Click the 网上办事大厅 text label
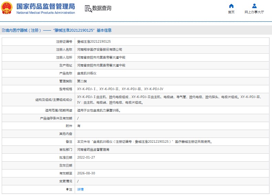The width and height of the screenshot is (272, 196). (x=254, y=12)
